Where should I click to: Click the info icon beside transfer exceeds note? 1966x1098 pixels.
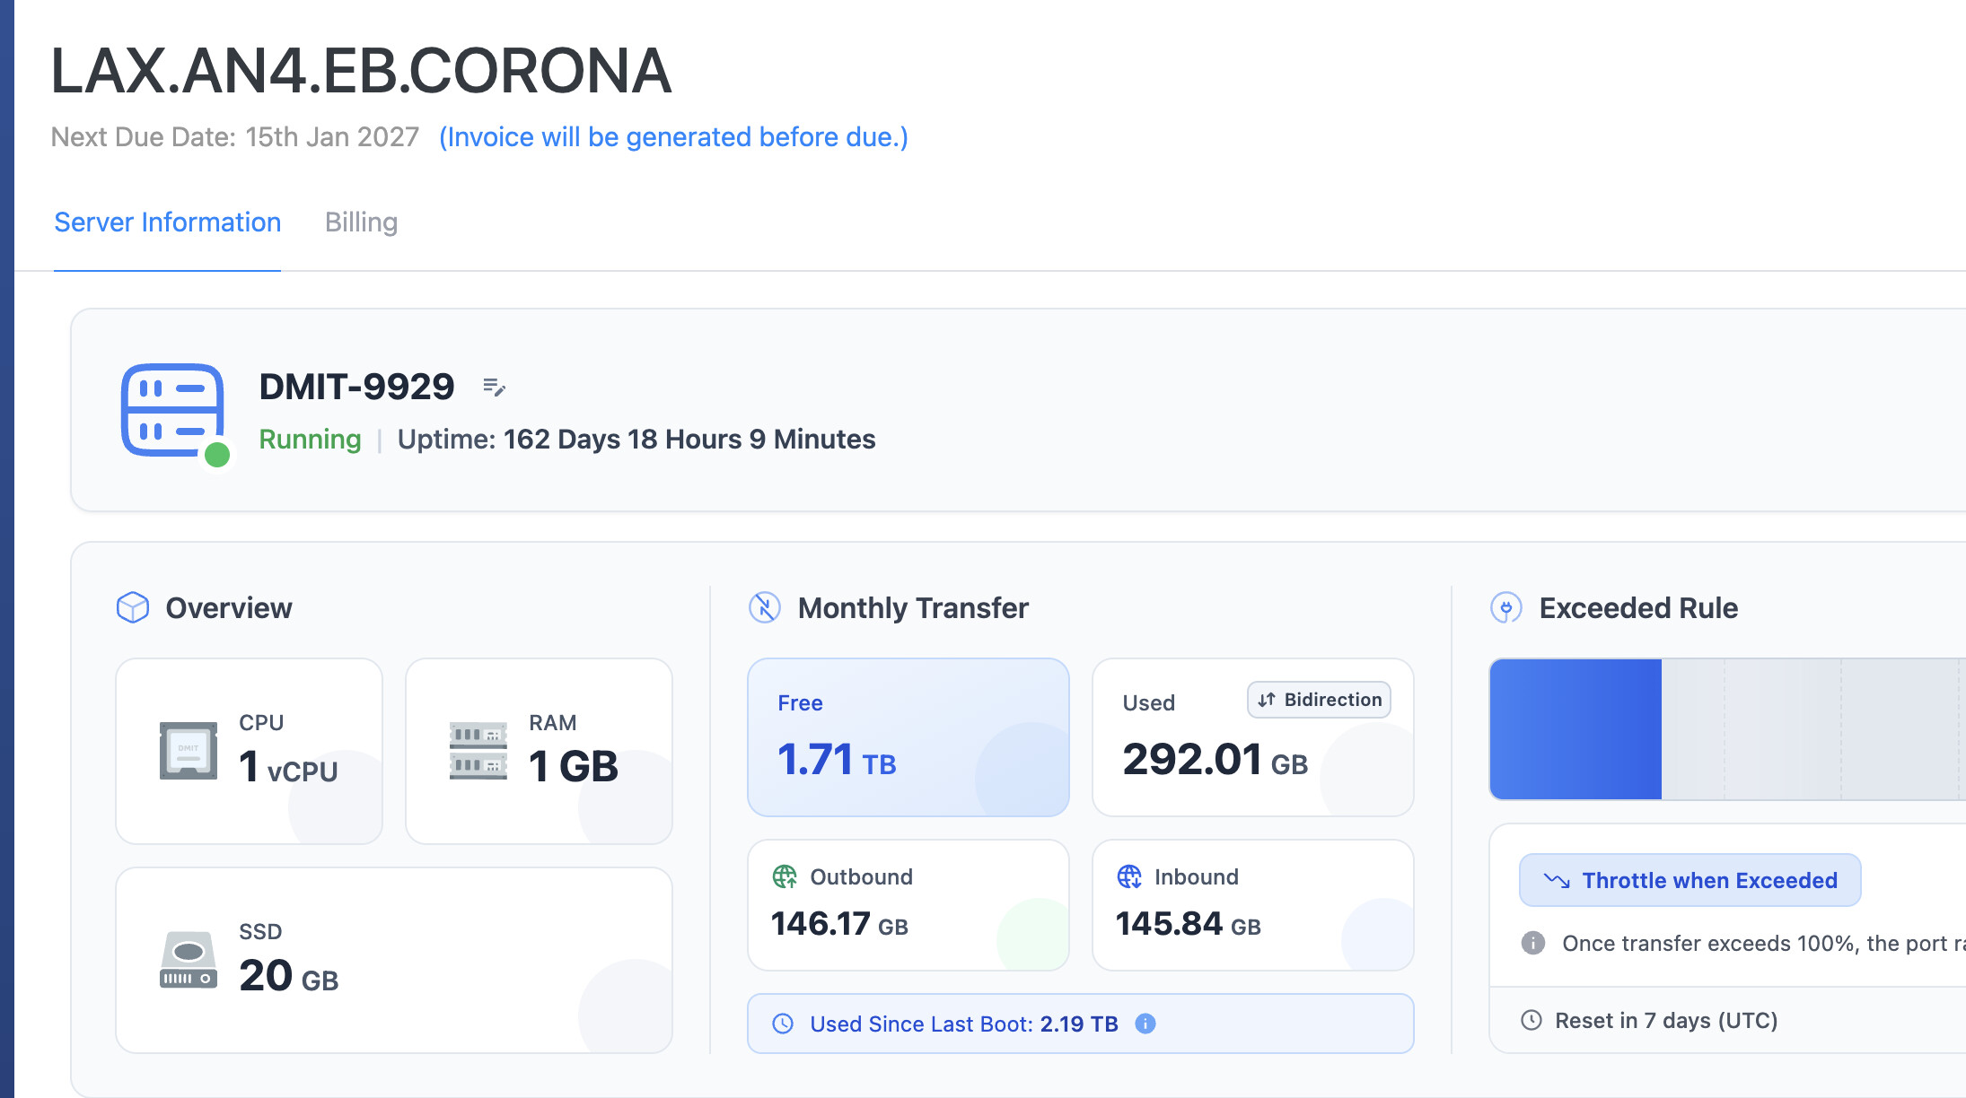(x=1533, y=943)
